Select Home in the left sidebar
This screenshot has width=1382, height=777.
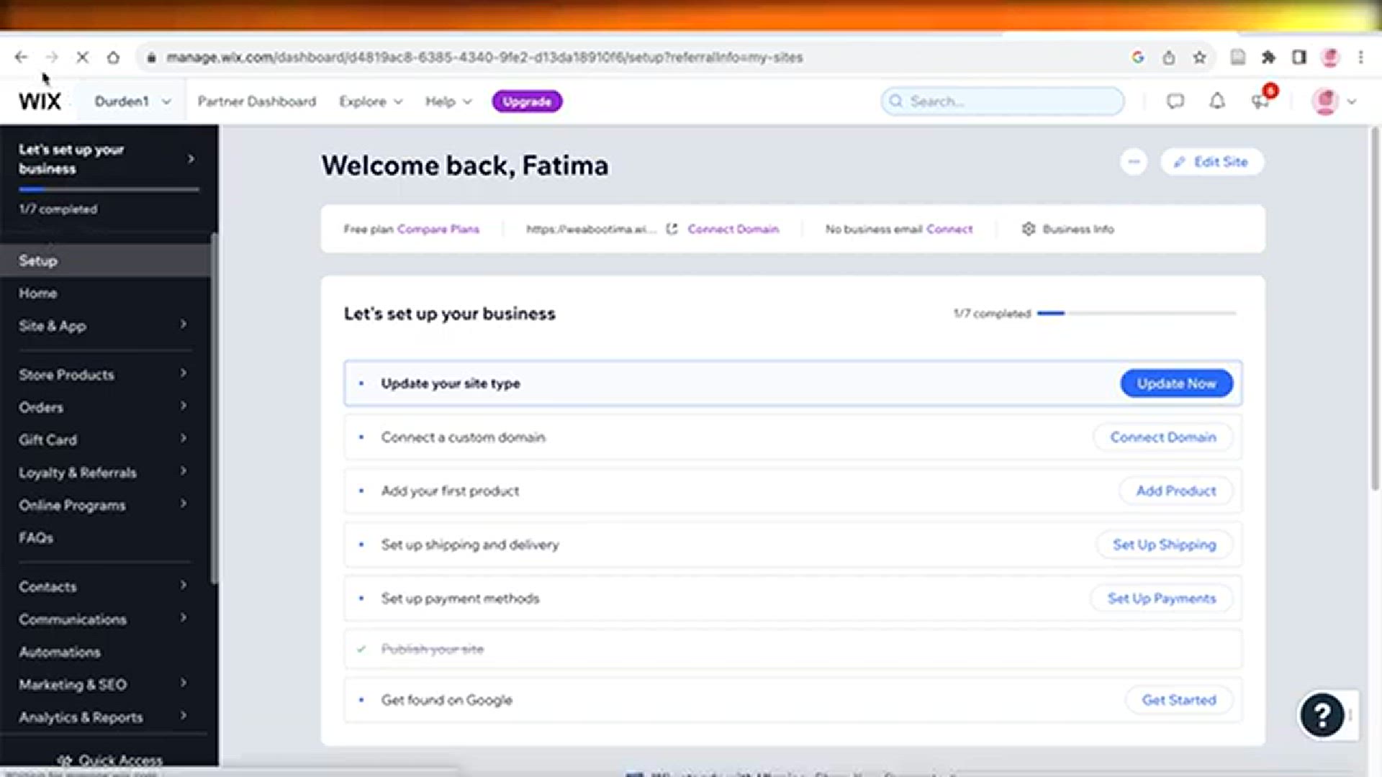[x=38, y=293]
